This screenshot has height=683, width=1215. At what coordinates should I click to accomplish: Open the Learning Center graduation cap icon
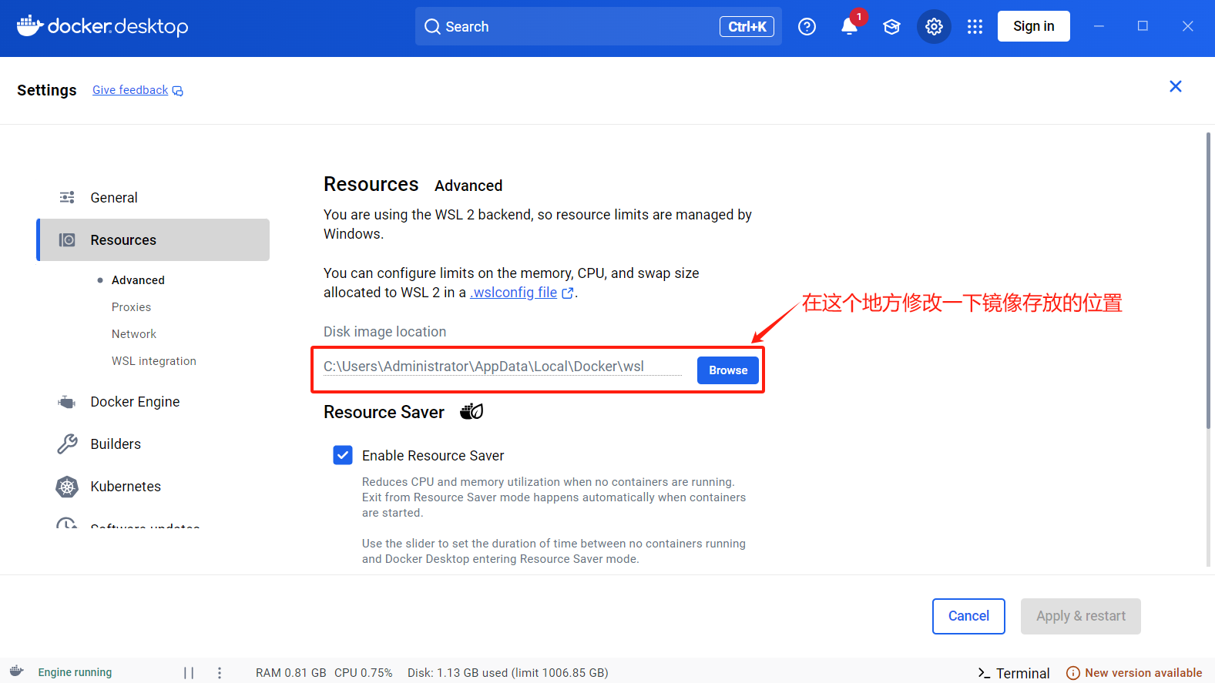pos(891,27)
